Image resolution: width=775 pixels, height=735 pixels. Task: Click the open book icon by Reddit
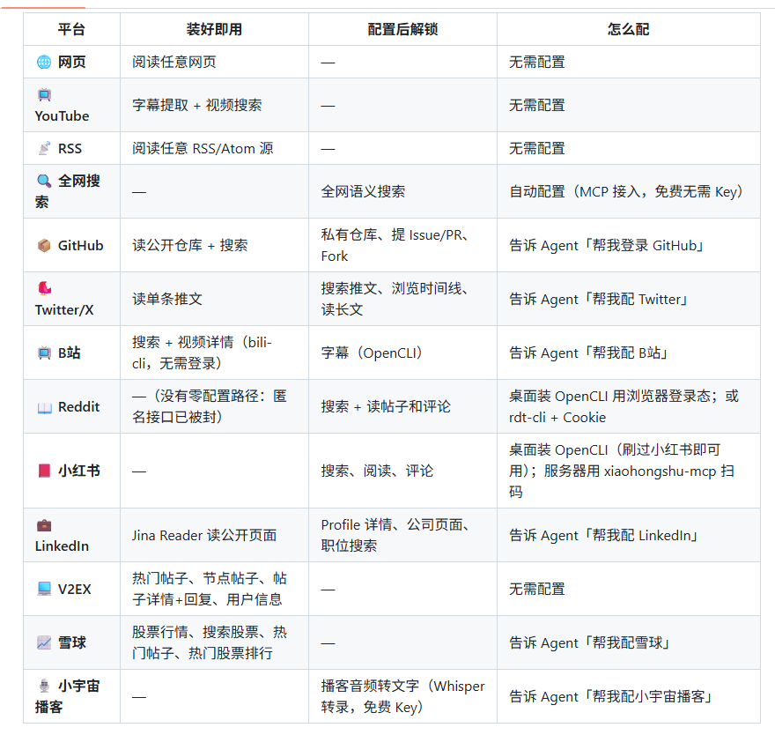pos(44,407)
